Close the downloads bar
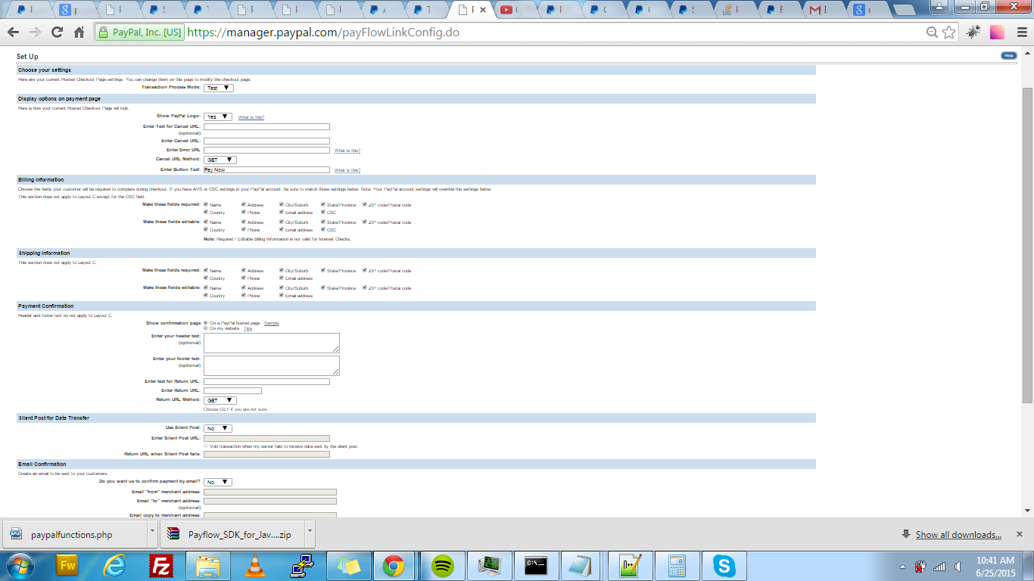Screen dimensions: 1034x581 1019,534
